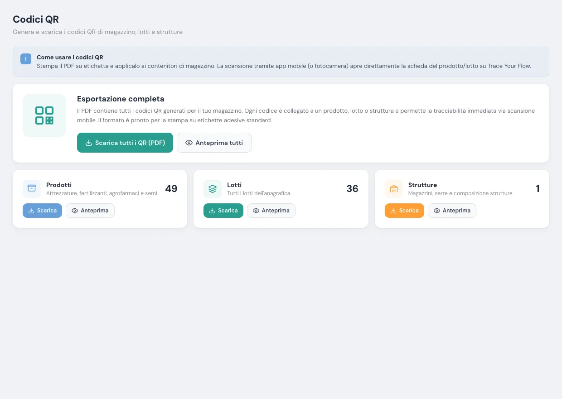
Task: Click the Esportazione completa heading
Action: point(121,99)
